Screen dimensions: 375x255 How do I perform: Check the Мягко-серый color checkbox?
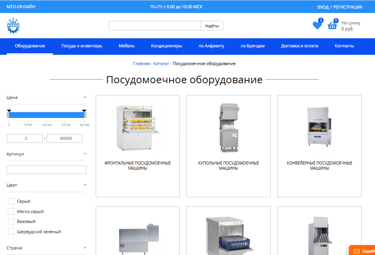pos(11,211)
